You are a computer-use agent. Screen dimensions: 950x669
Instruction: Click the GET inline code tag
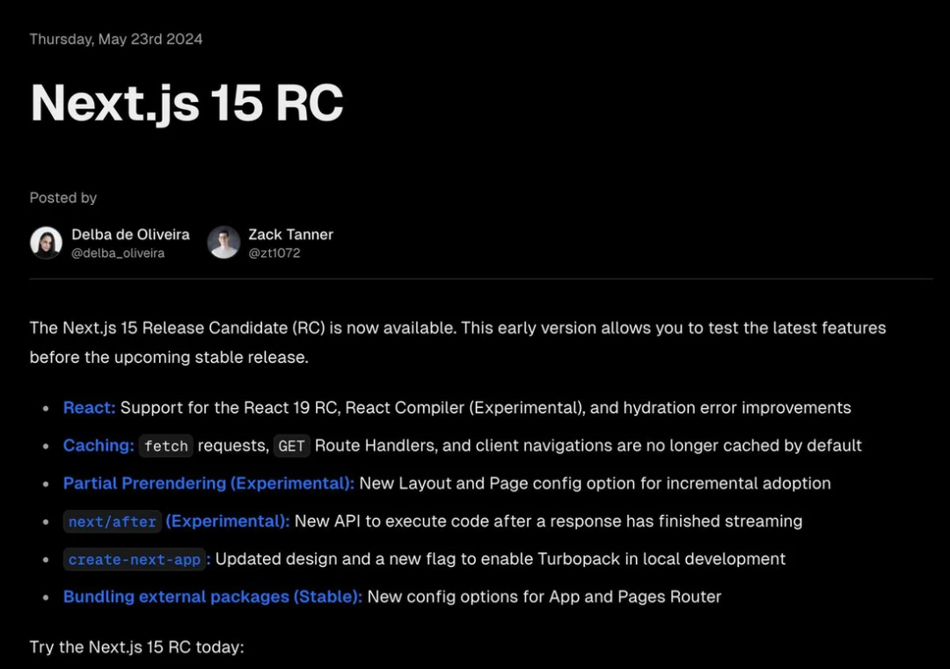click(291, 447)
